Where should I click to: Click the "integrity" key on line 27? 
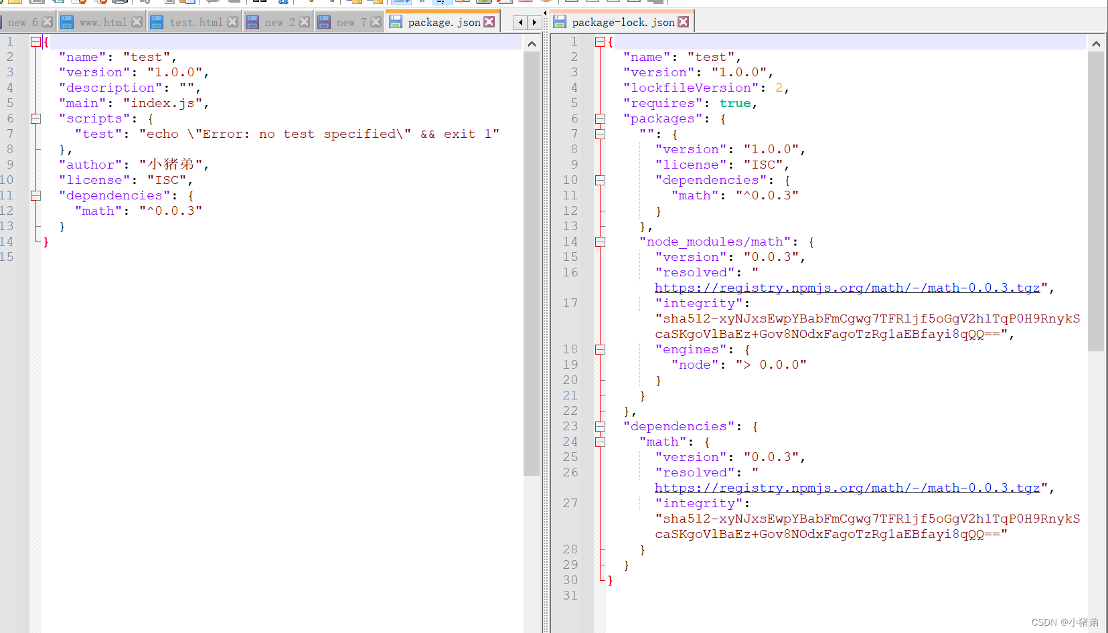coord(699,503)
